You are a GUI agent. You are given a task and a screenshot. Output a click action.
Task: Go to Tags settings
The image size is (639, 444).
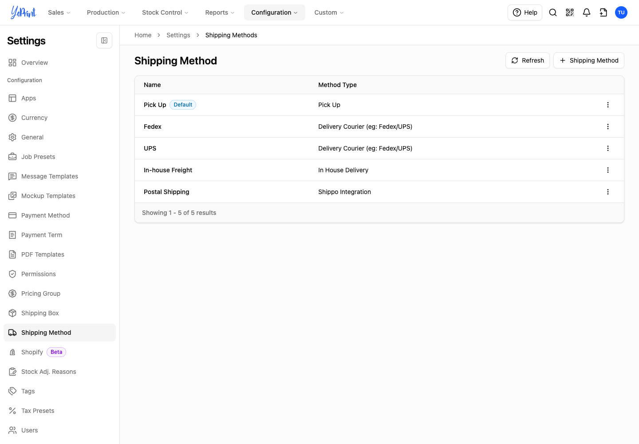(59, 391)
